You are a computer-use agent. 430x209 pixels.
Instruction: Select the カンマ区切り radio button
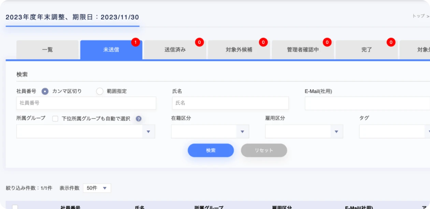pos(45,91)
